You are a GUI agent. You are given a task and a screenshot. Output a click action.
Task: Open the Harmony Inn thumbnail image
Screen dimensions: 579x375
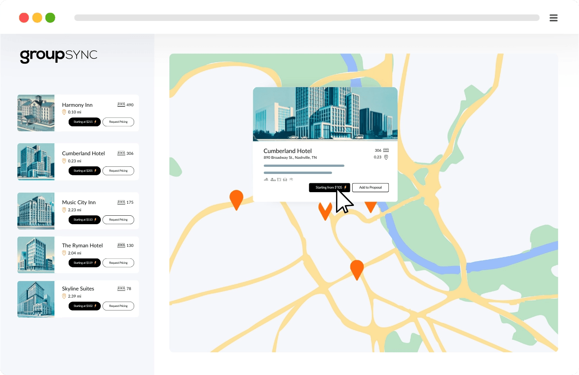36,113
